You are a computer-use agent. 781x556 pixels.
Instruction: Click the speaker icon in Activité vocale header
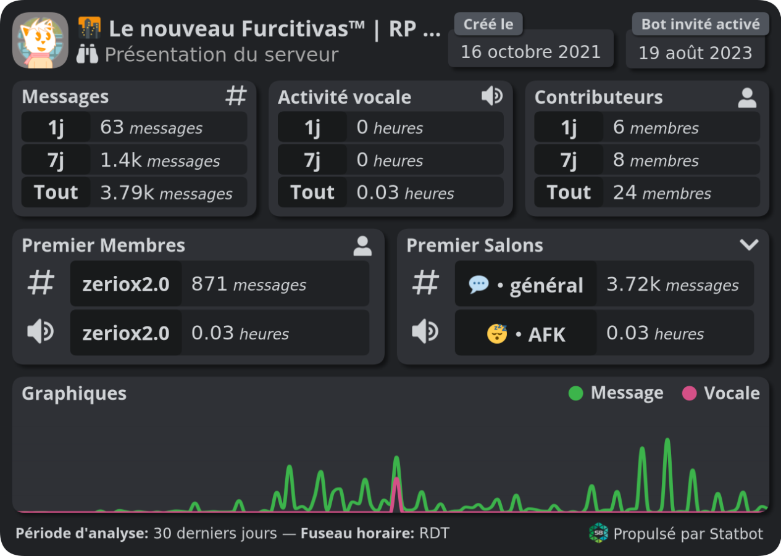coord(492,96)
